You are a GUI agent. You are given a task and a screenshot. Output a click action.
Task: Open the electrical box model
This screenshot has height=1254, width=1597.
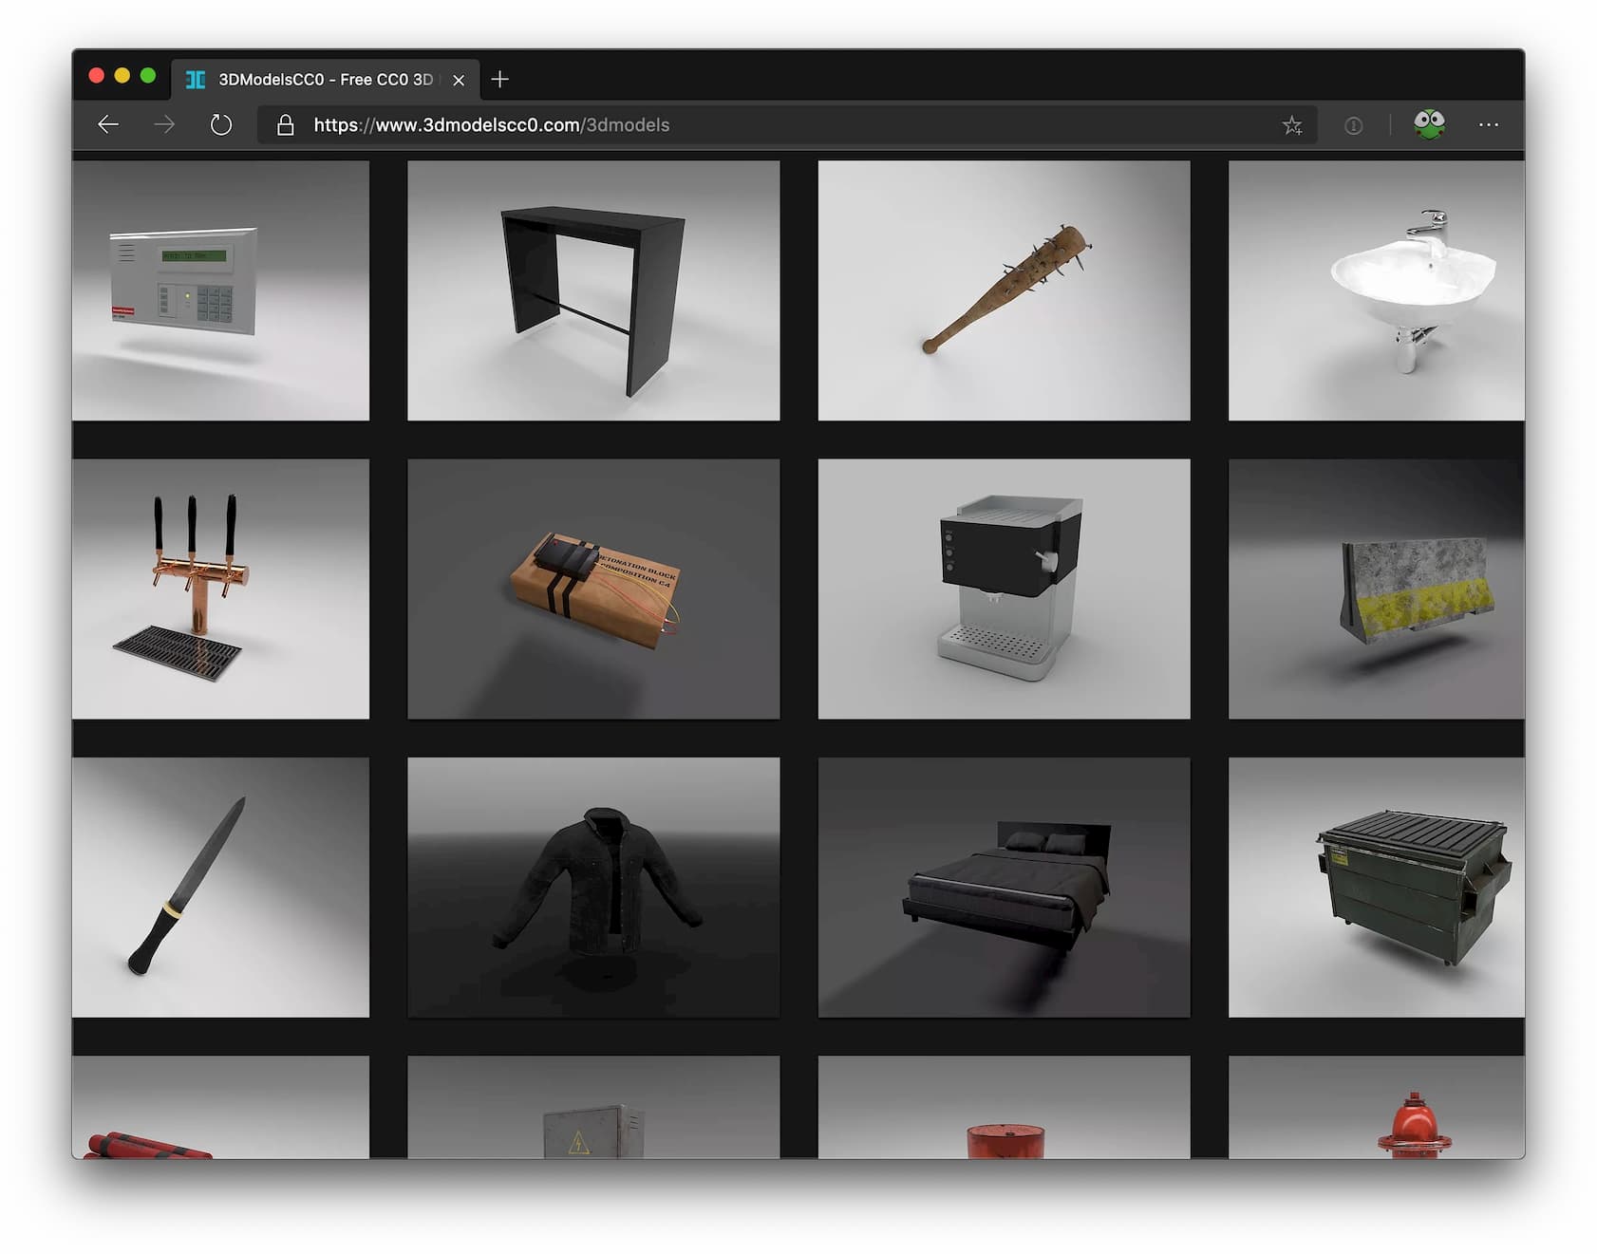[x=593, y=1107]
